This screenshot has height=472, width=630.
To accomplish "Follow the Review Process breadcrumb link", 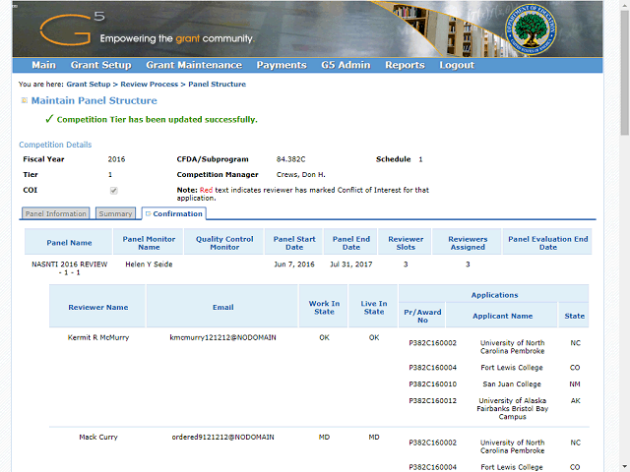I will coord(149,85).
